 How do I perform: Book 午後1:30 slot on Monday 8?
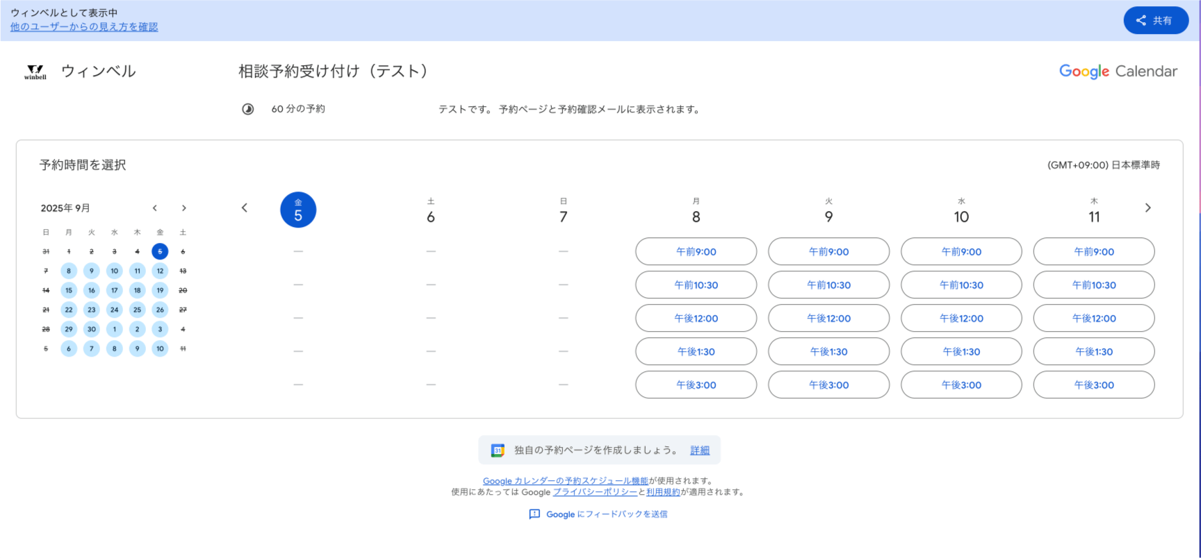pos(696,351)
